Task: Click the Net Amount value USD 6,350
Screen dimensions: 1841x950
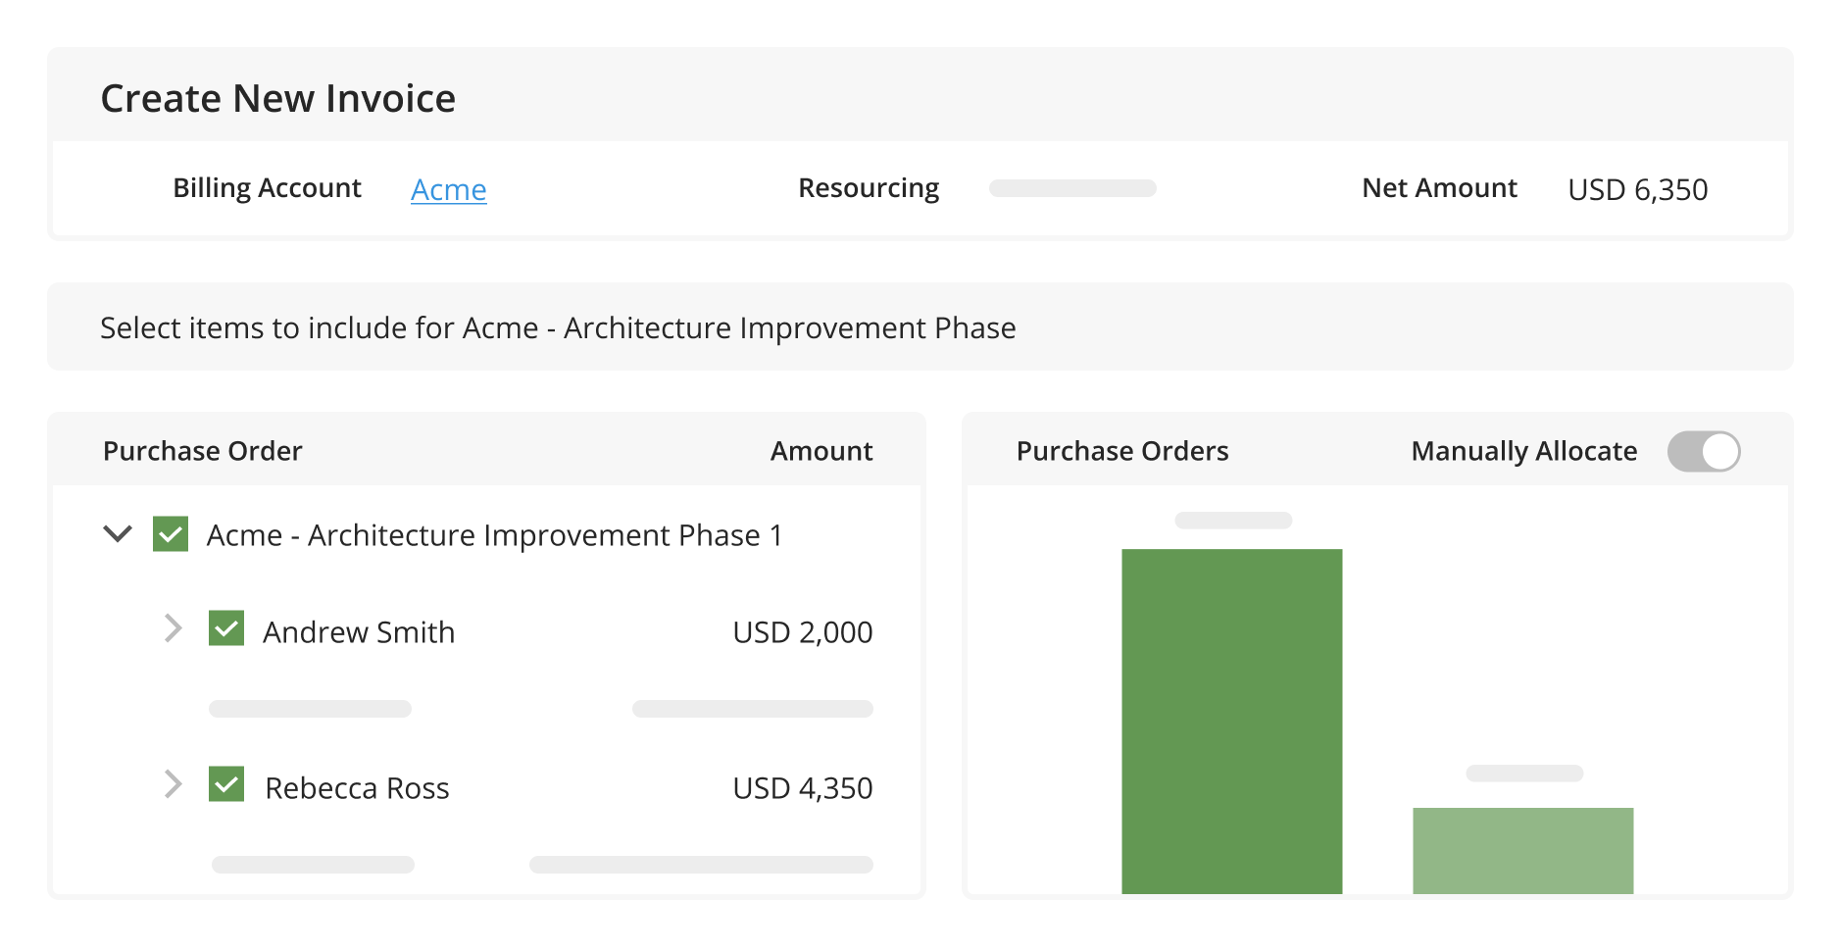Action: (x=1637, y=189)
